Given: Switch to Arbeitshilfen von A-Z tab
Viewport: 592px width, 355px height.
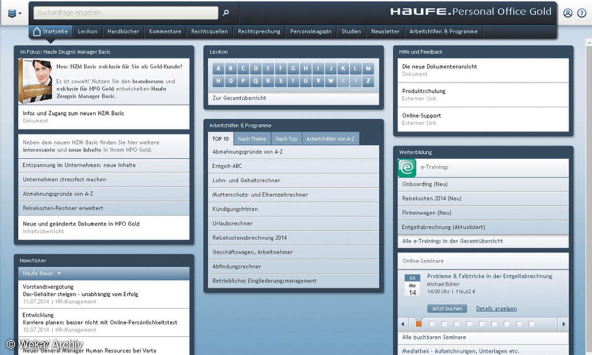Looking at the screenshot, I should [331, 139].
